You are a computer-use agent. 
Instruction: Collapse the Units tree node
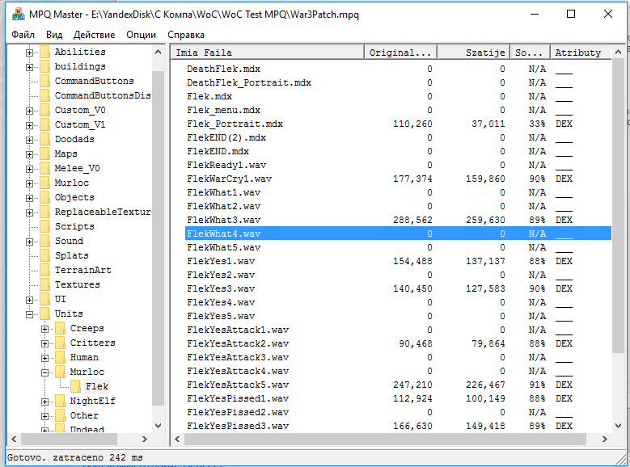(29, 314)
